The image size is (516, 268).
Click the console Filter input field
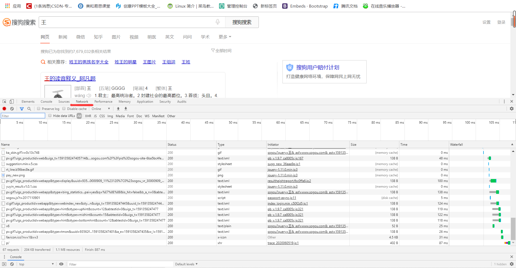pos(120,264)
